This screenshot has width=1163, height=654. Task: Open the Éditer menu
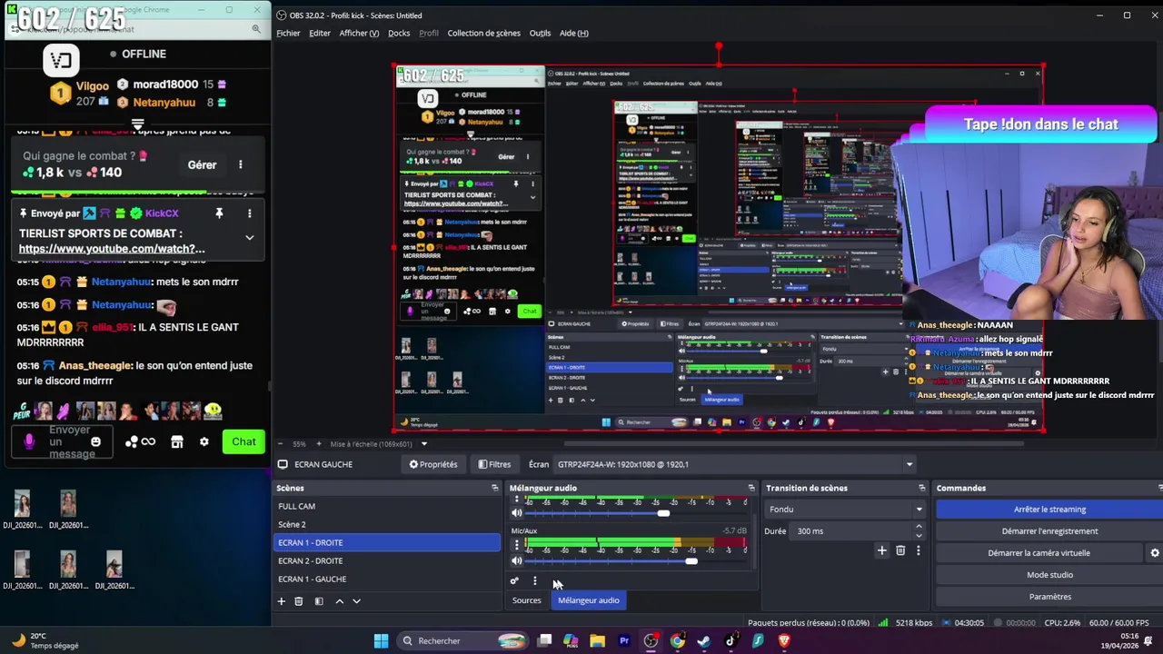coord(320,33)
